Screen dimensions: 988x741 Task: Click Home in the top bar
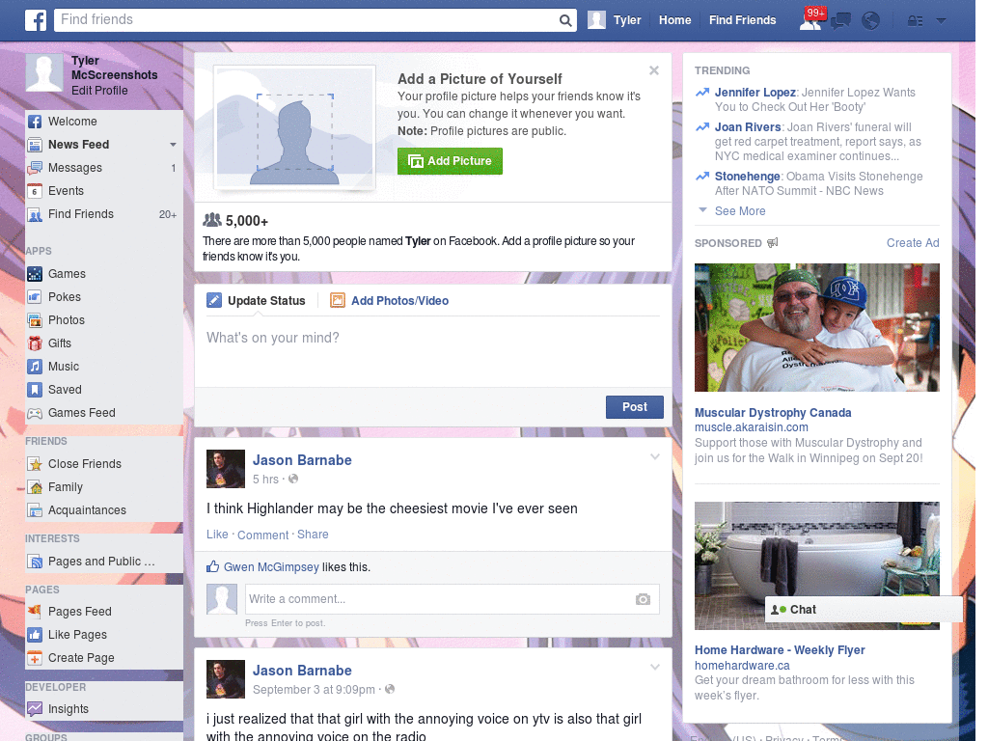point(674,20)
